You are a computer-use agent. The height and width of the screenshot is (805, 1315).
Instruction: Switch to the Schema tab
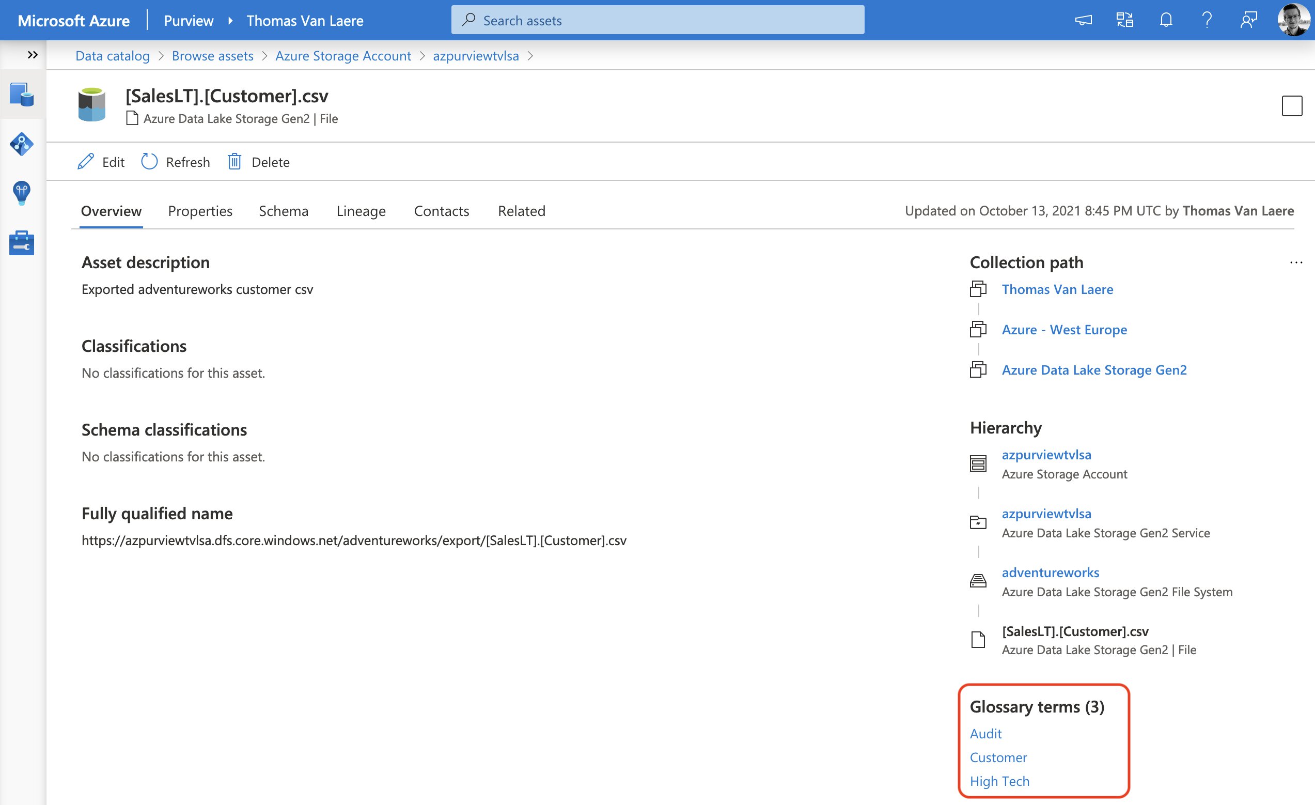pos(284,211)
